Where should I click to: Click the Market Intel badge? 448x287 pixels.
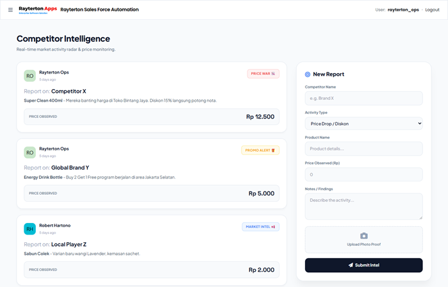pos(260,227)
